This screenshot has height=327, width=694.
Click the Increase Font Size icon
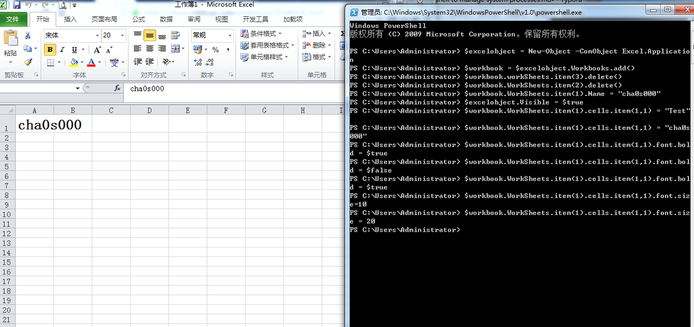pyautogui.click(x=97, y=50)
